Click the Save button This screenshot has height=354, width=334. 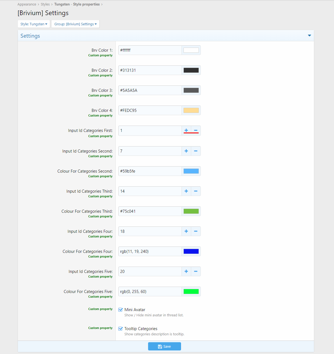click(164, 346)
